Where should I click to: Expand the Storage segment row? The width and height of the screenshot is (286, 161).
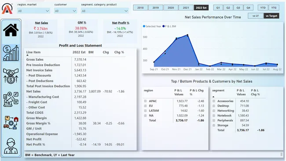(x=214, y=125)
